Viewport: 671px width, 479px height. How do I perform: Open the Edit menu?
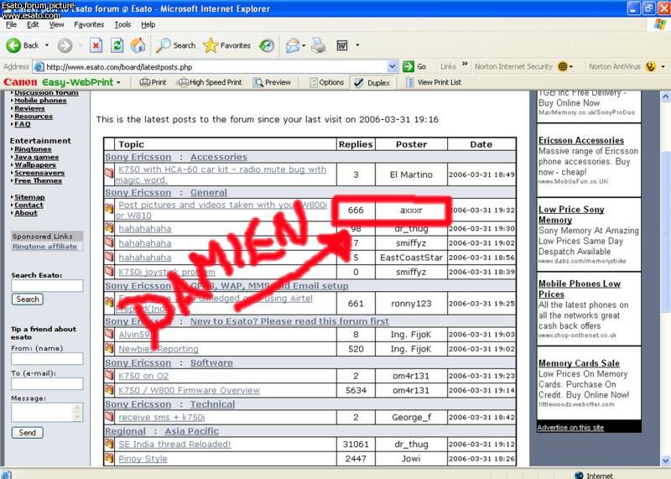[33, 24]
